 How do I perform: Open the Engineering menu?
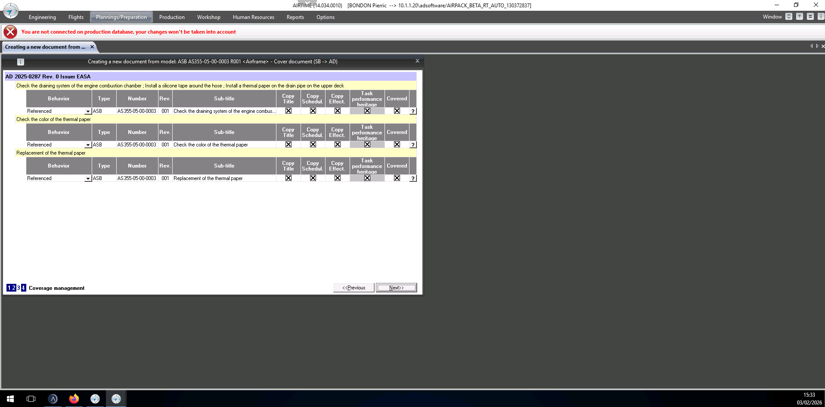pyautogui.click(x=42, y=17)
